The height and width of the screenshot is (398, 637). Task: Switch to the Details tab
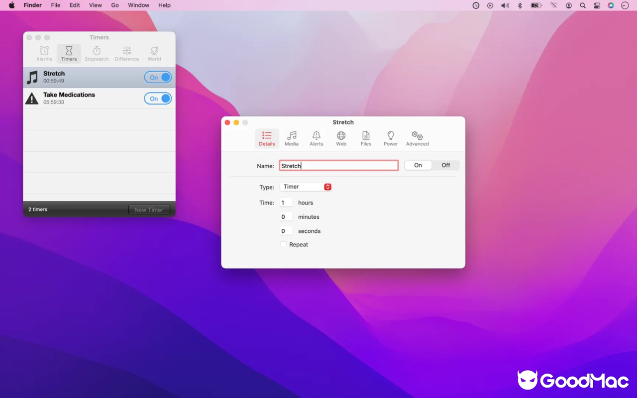pos(267,138)
